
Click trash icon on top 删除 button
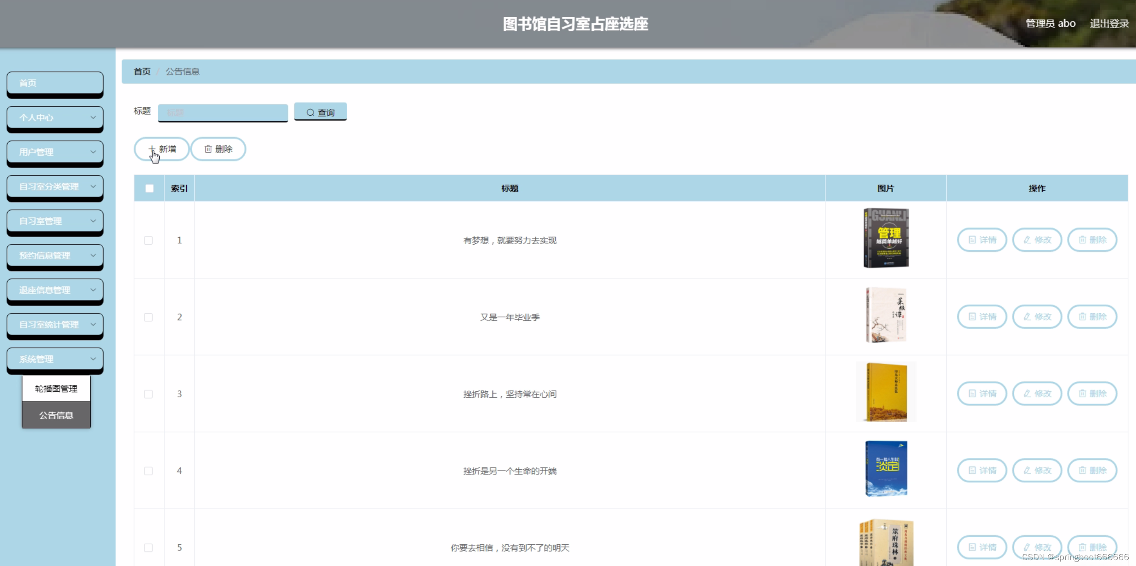point(208,149)
